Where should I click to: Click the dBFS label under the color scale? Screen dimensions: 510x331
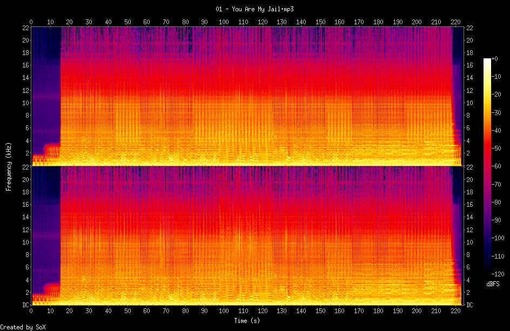pyautogui.click(x=492, y=284)
